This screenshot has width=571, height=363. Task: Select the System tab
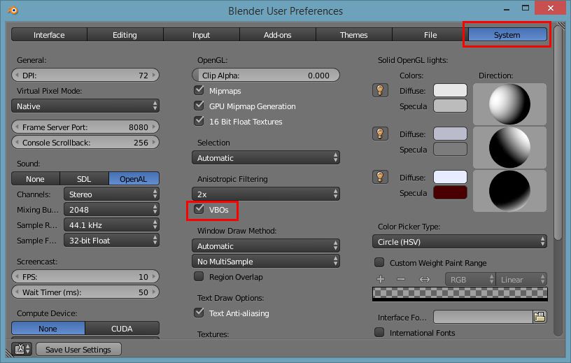click(507, 34)
